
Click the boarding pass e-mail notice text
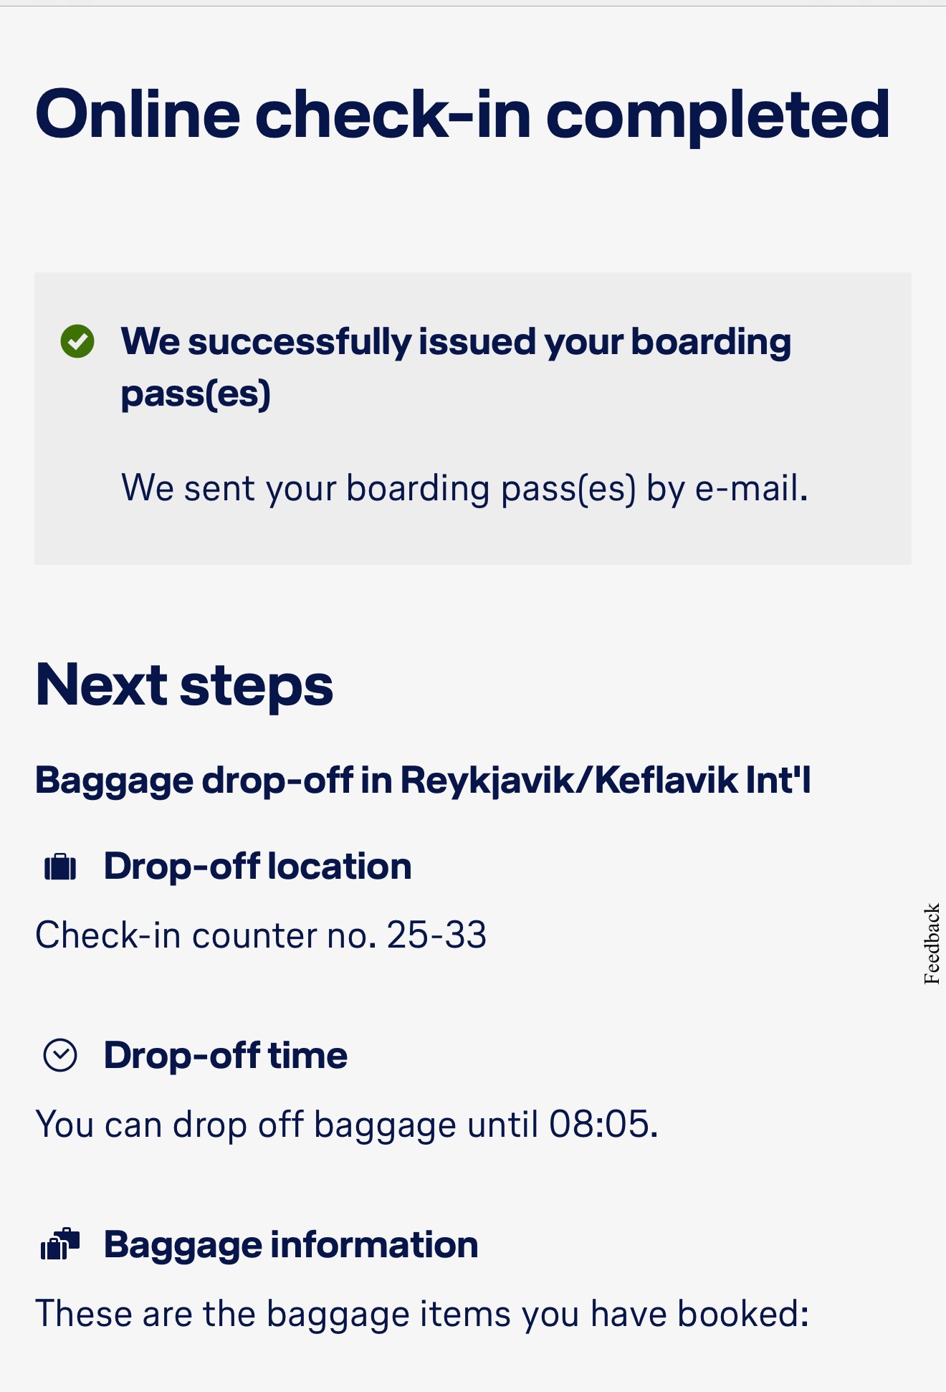464,488
